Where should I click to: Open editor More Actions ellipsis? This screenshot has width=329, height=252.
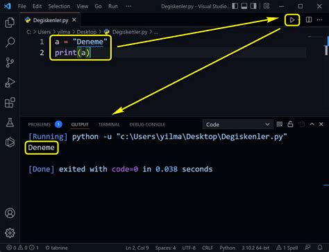(x=319, y=20)
